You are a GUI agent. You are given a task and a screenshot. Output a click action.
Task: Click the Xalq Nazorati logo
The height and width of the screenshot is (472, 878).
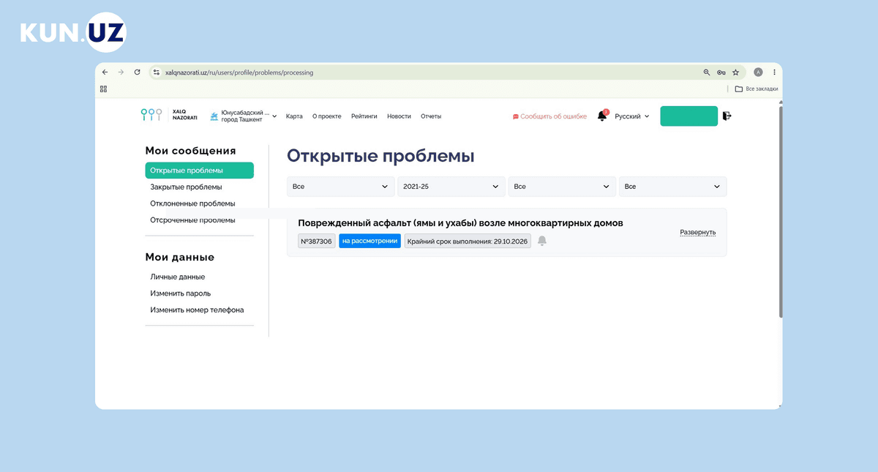coord(170,115)
